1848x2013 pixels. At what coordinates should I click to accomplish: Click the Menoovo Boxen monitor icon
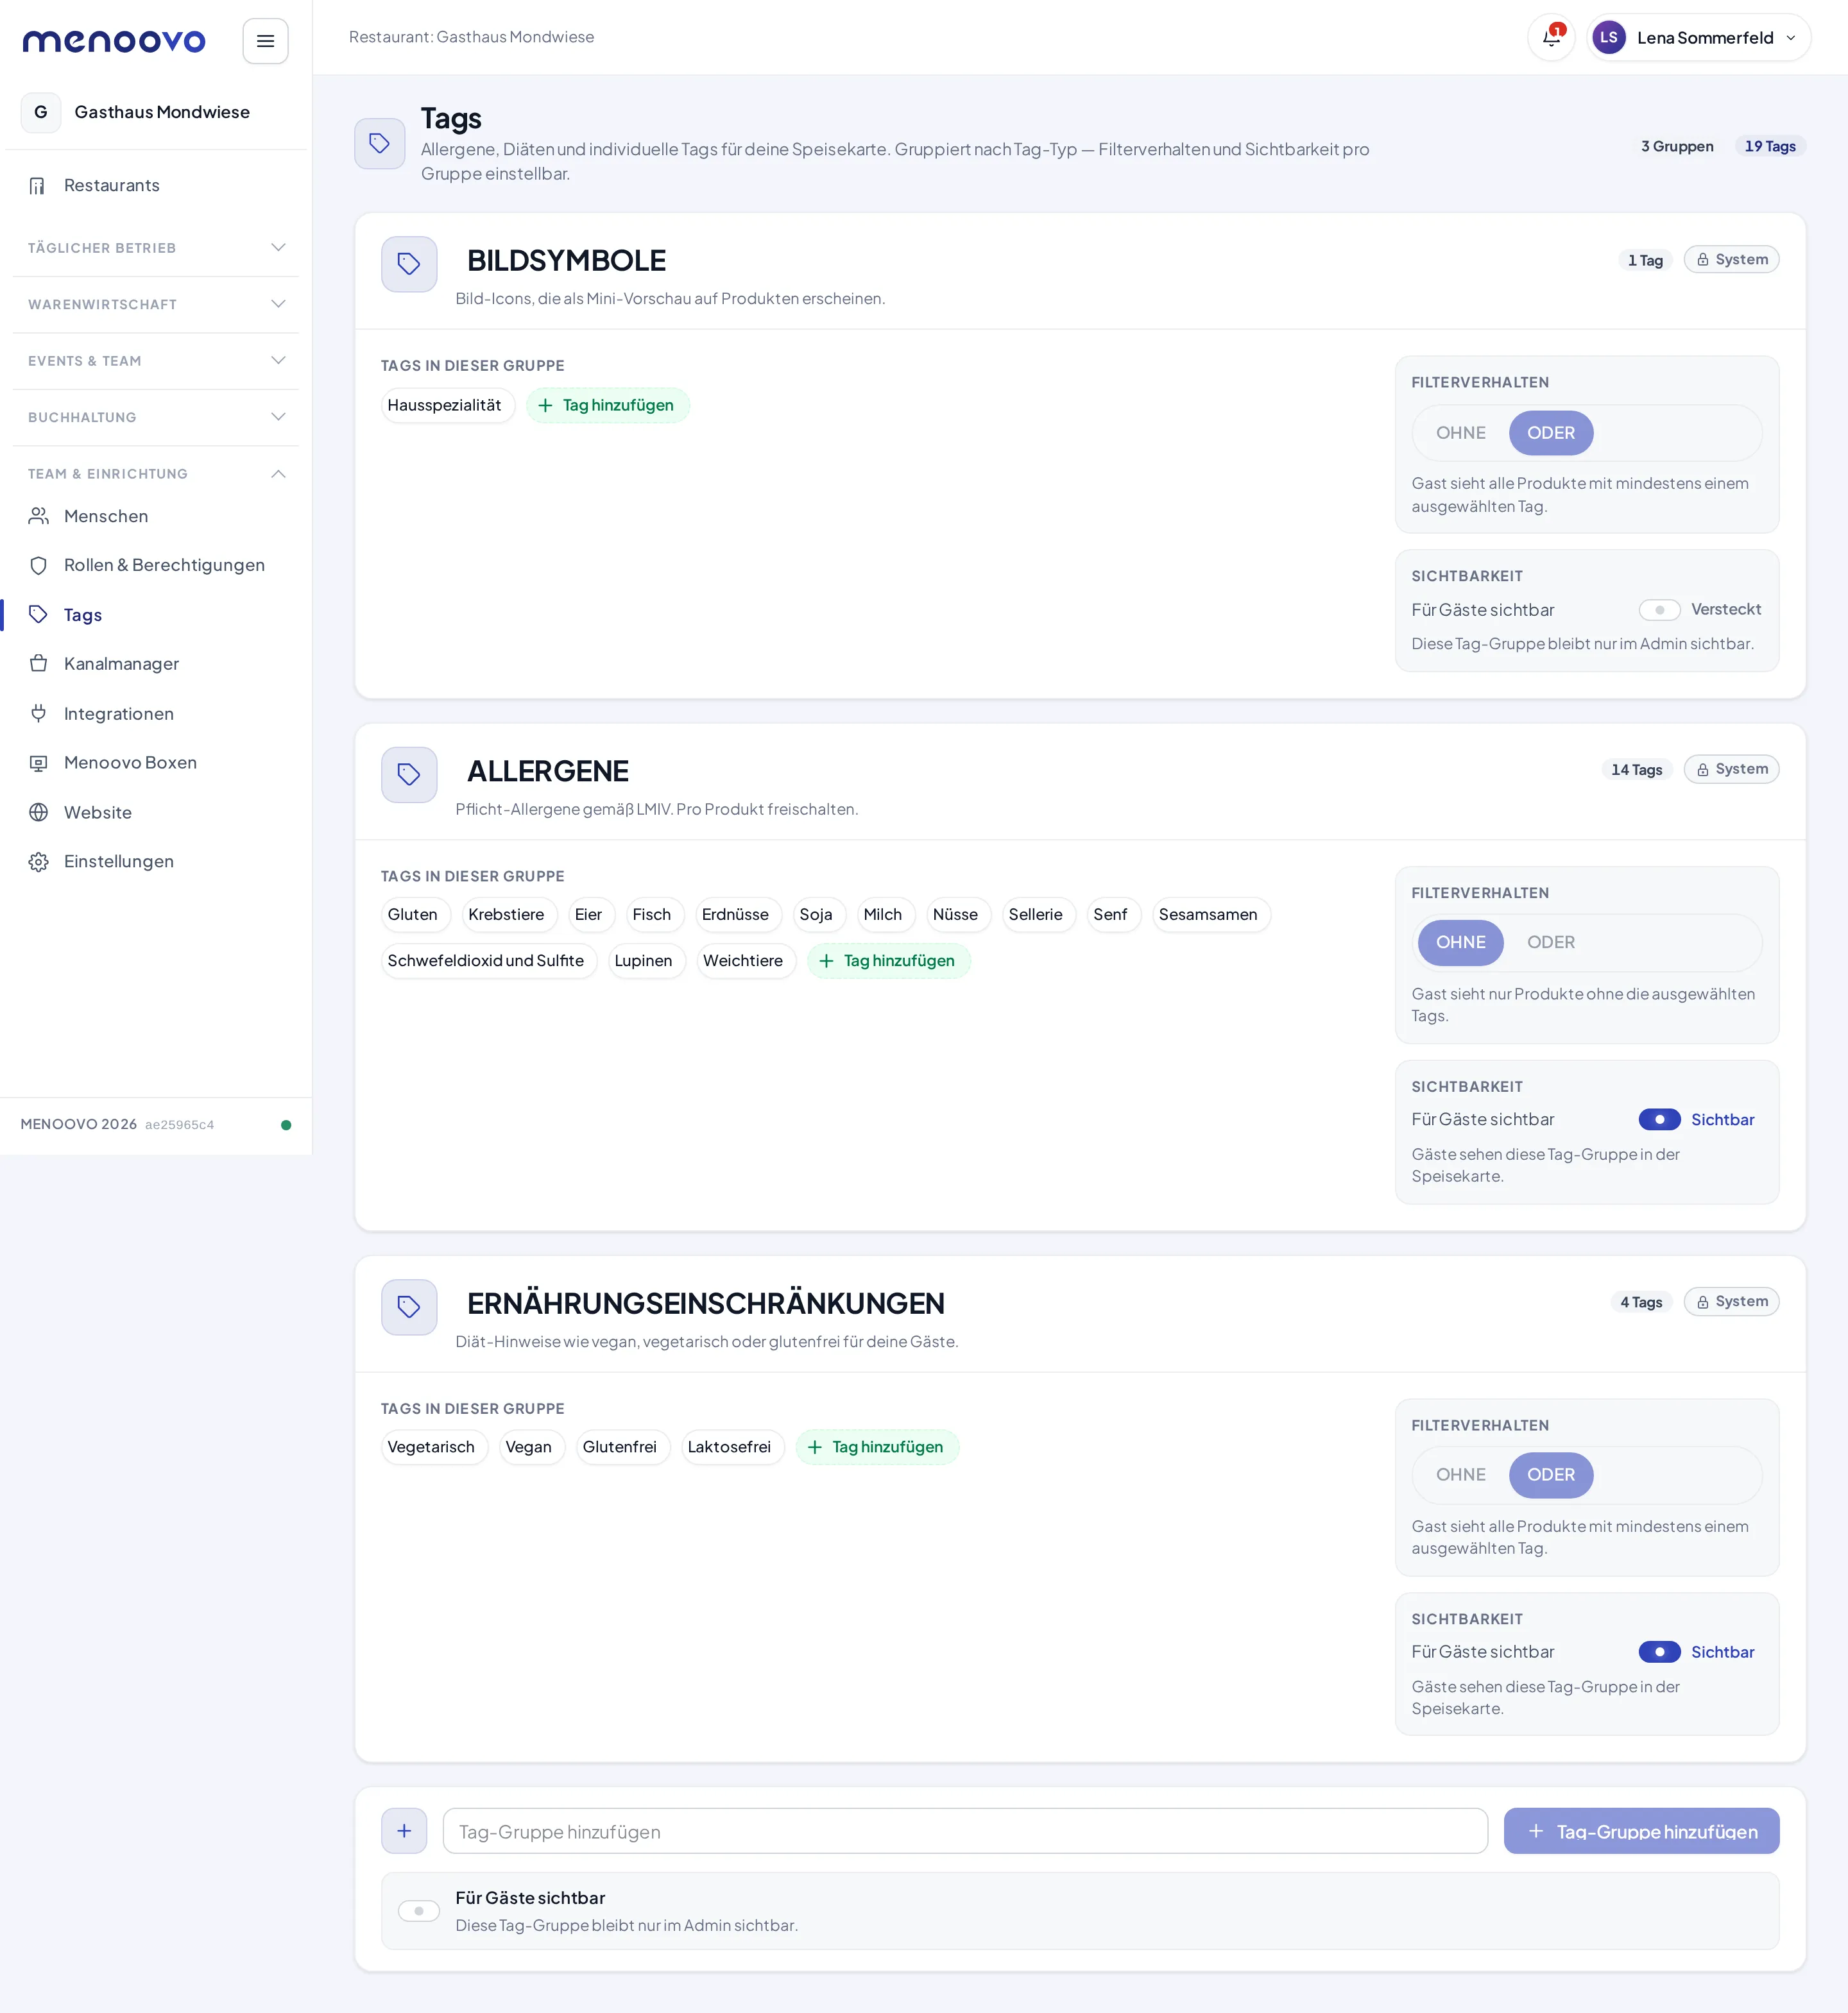tap(38, 763)
